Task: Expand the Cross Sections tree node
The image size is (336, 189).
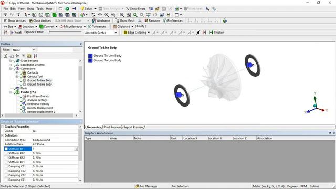Action: 10,61
